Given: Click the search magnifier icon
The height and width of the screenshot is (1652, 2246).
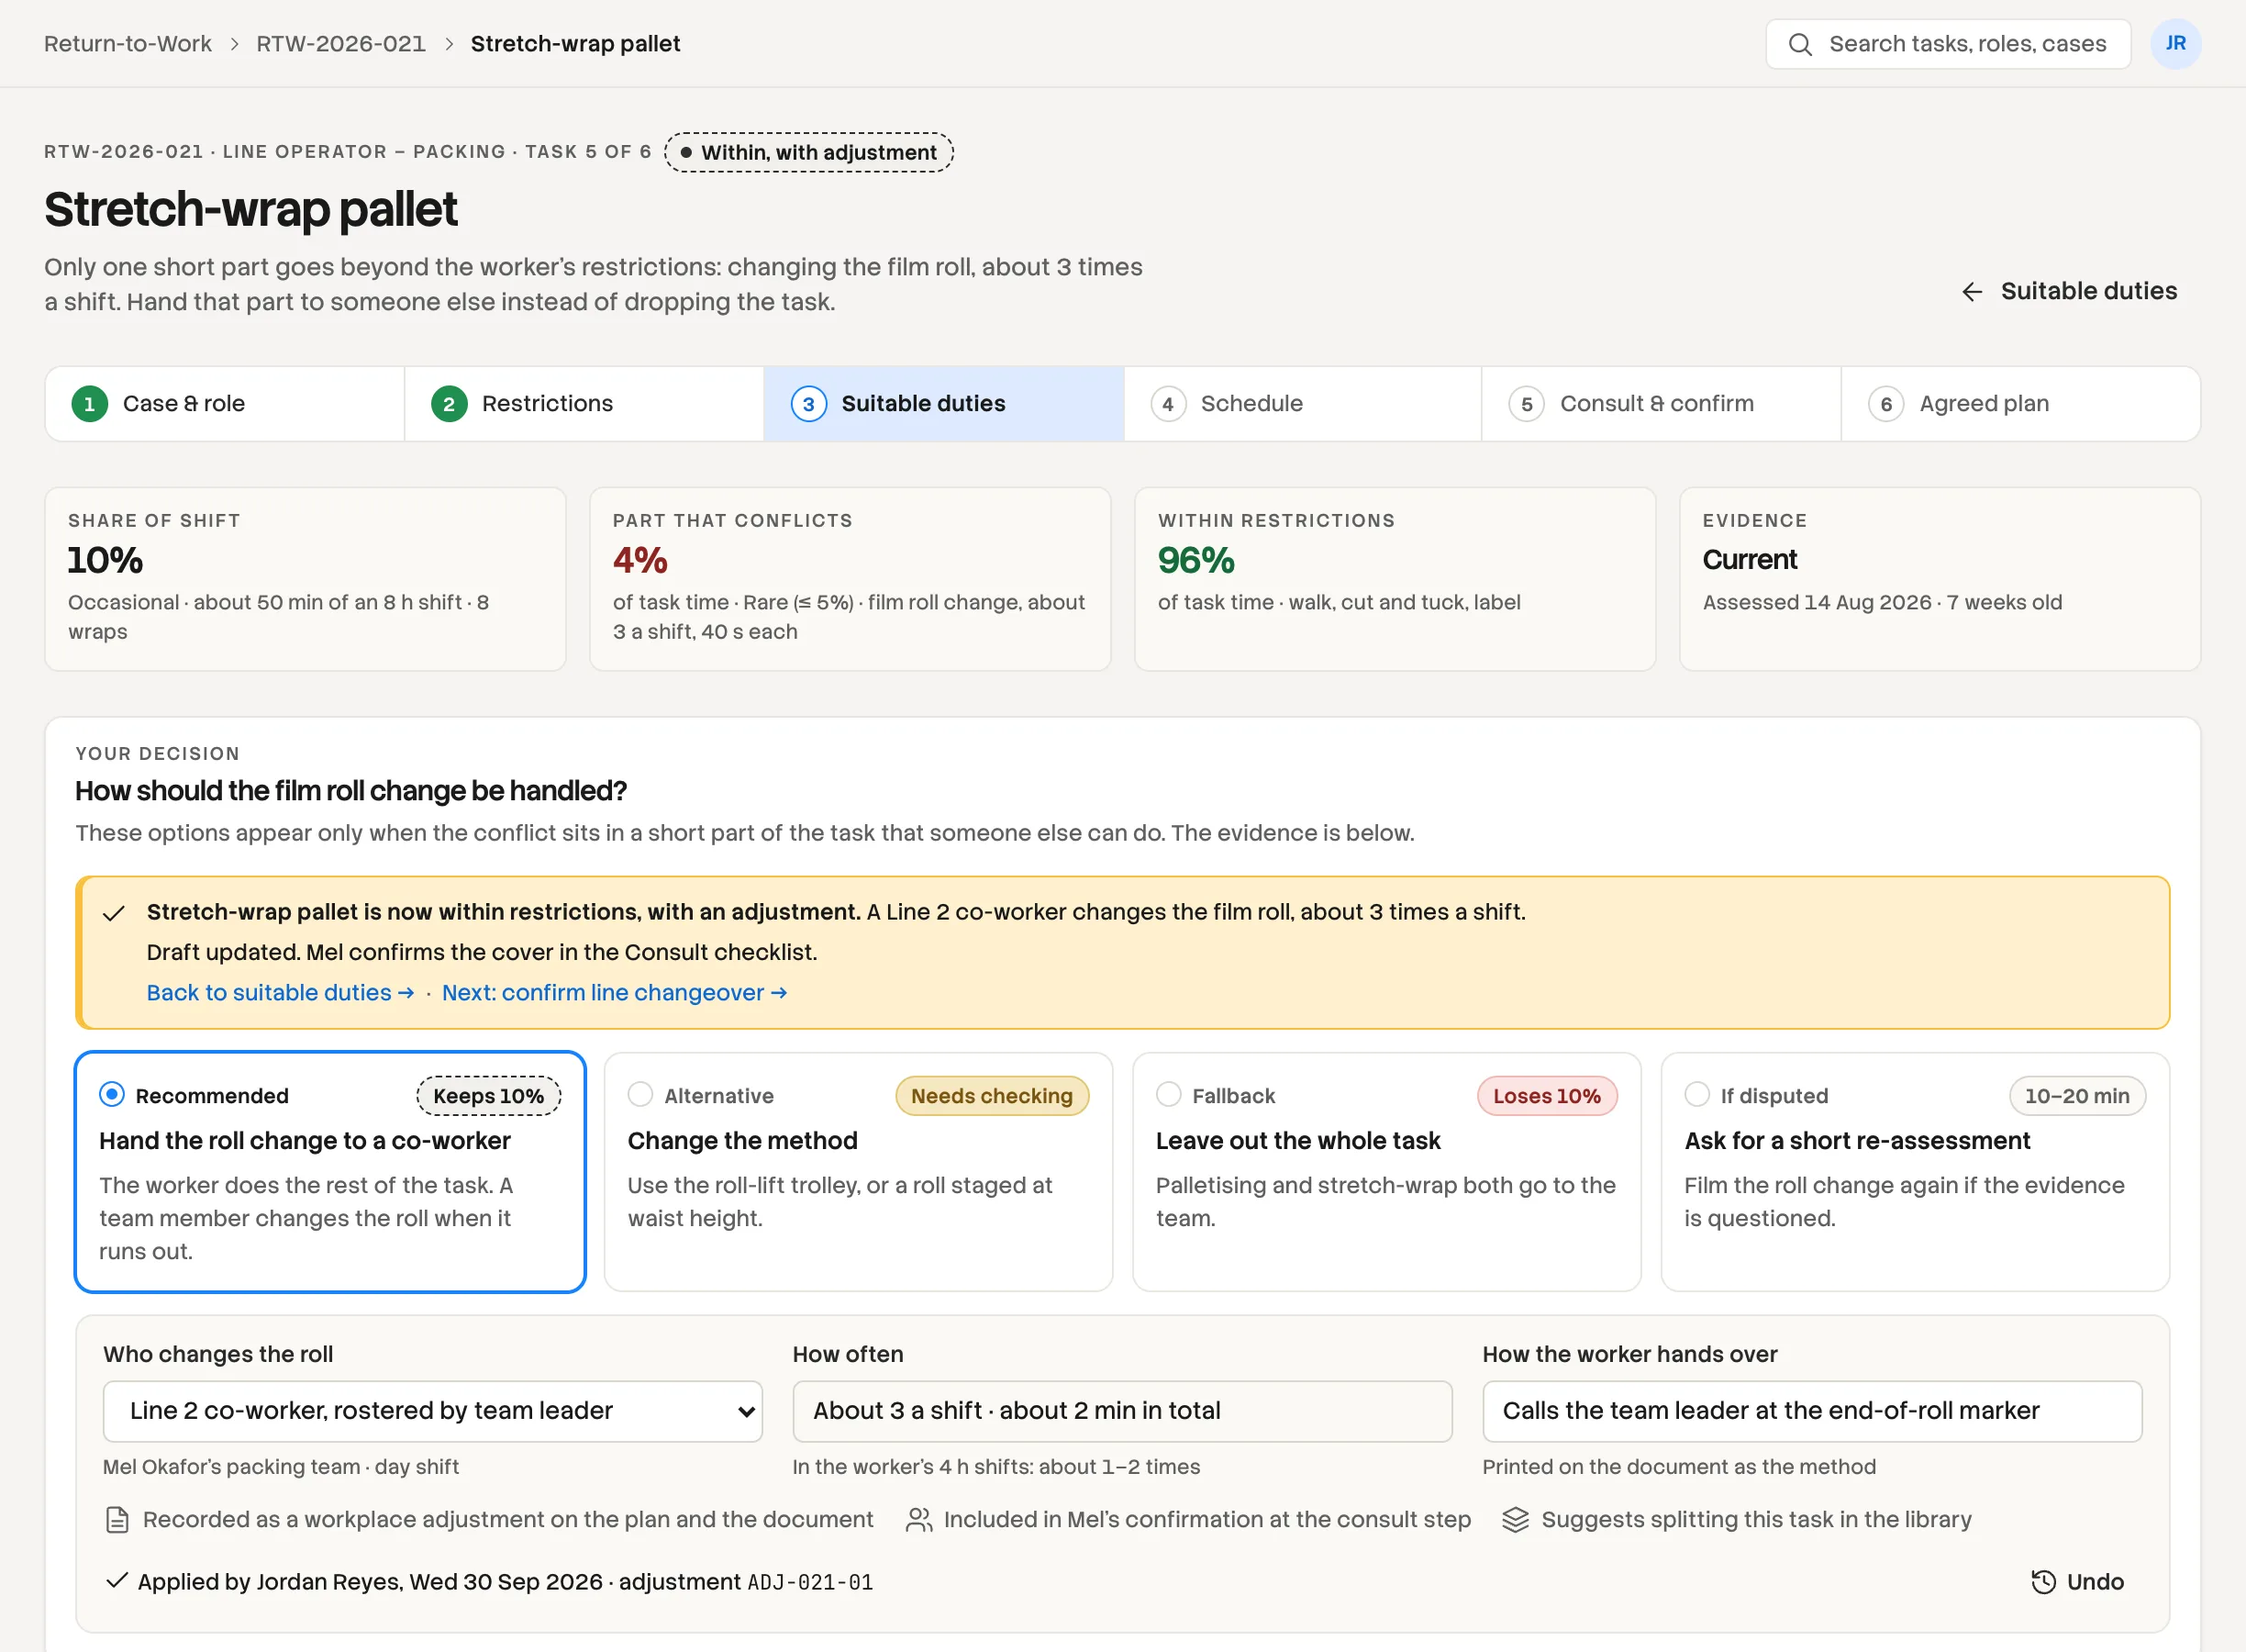Looking at the screenshot, I should [x=1799, y=44].
